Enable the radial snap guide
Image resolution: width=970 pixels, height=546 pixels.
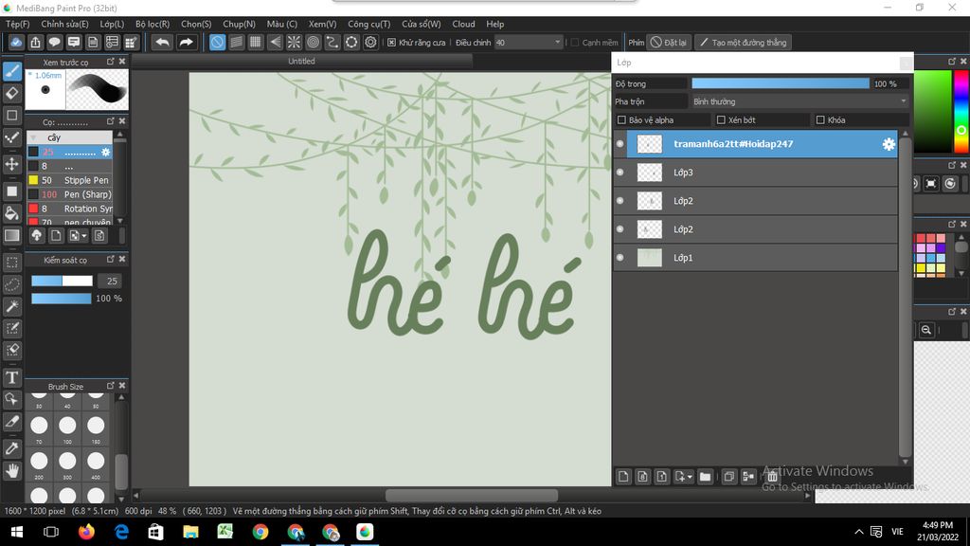294,42
